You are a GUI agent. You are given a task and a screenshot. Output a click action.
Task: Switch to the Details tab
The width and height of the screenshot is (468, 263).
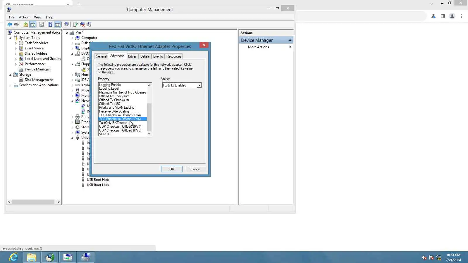point(145,56)
